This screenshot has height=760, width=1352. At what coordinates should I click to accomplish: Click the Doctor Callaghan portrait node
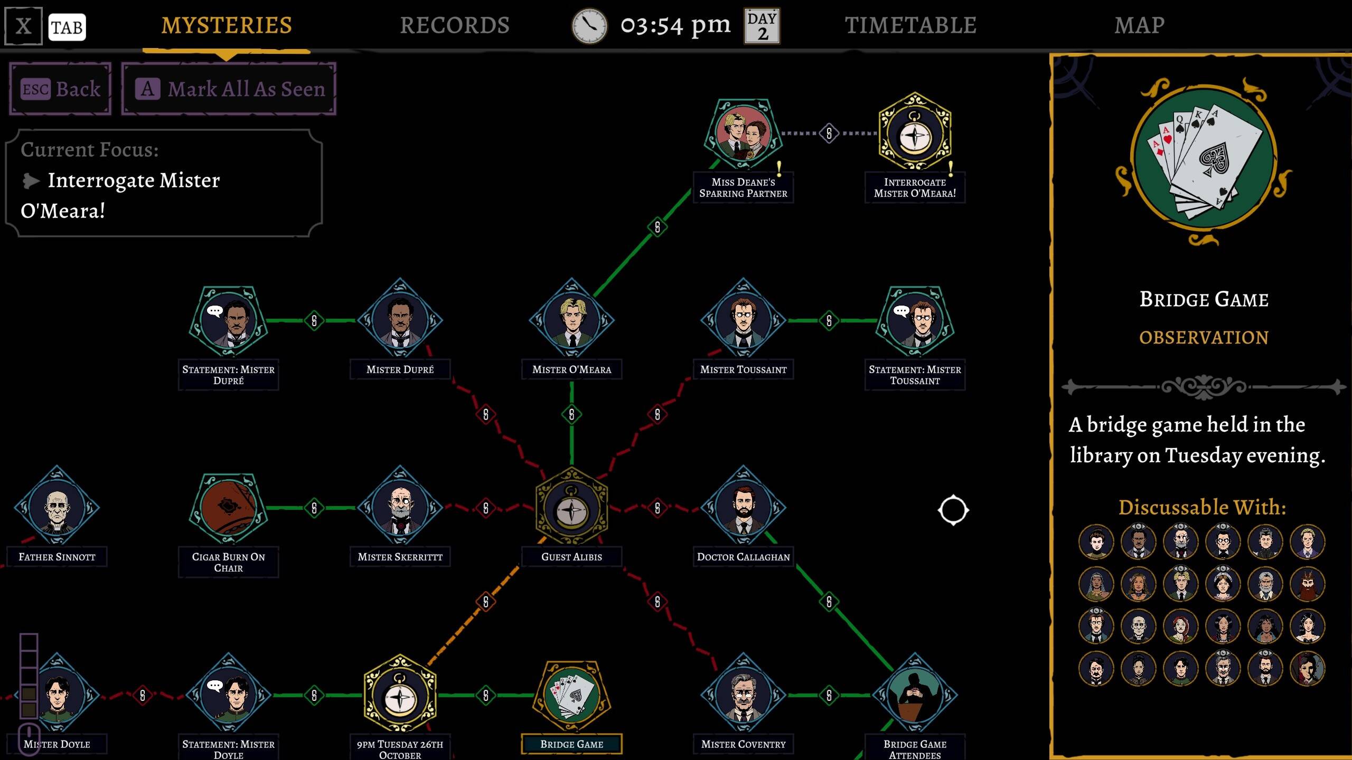[x=743, y=508]
